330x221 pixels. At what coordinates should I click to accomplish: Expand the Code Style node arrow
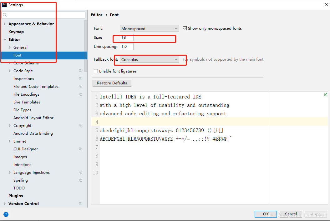point(9,71)
